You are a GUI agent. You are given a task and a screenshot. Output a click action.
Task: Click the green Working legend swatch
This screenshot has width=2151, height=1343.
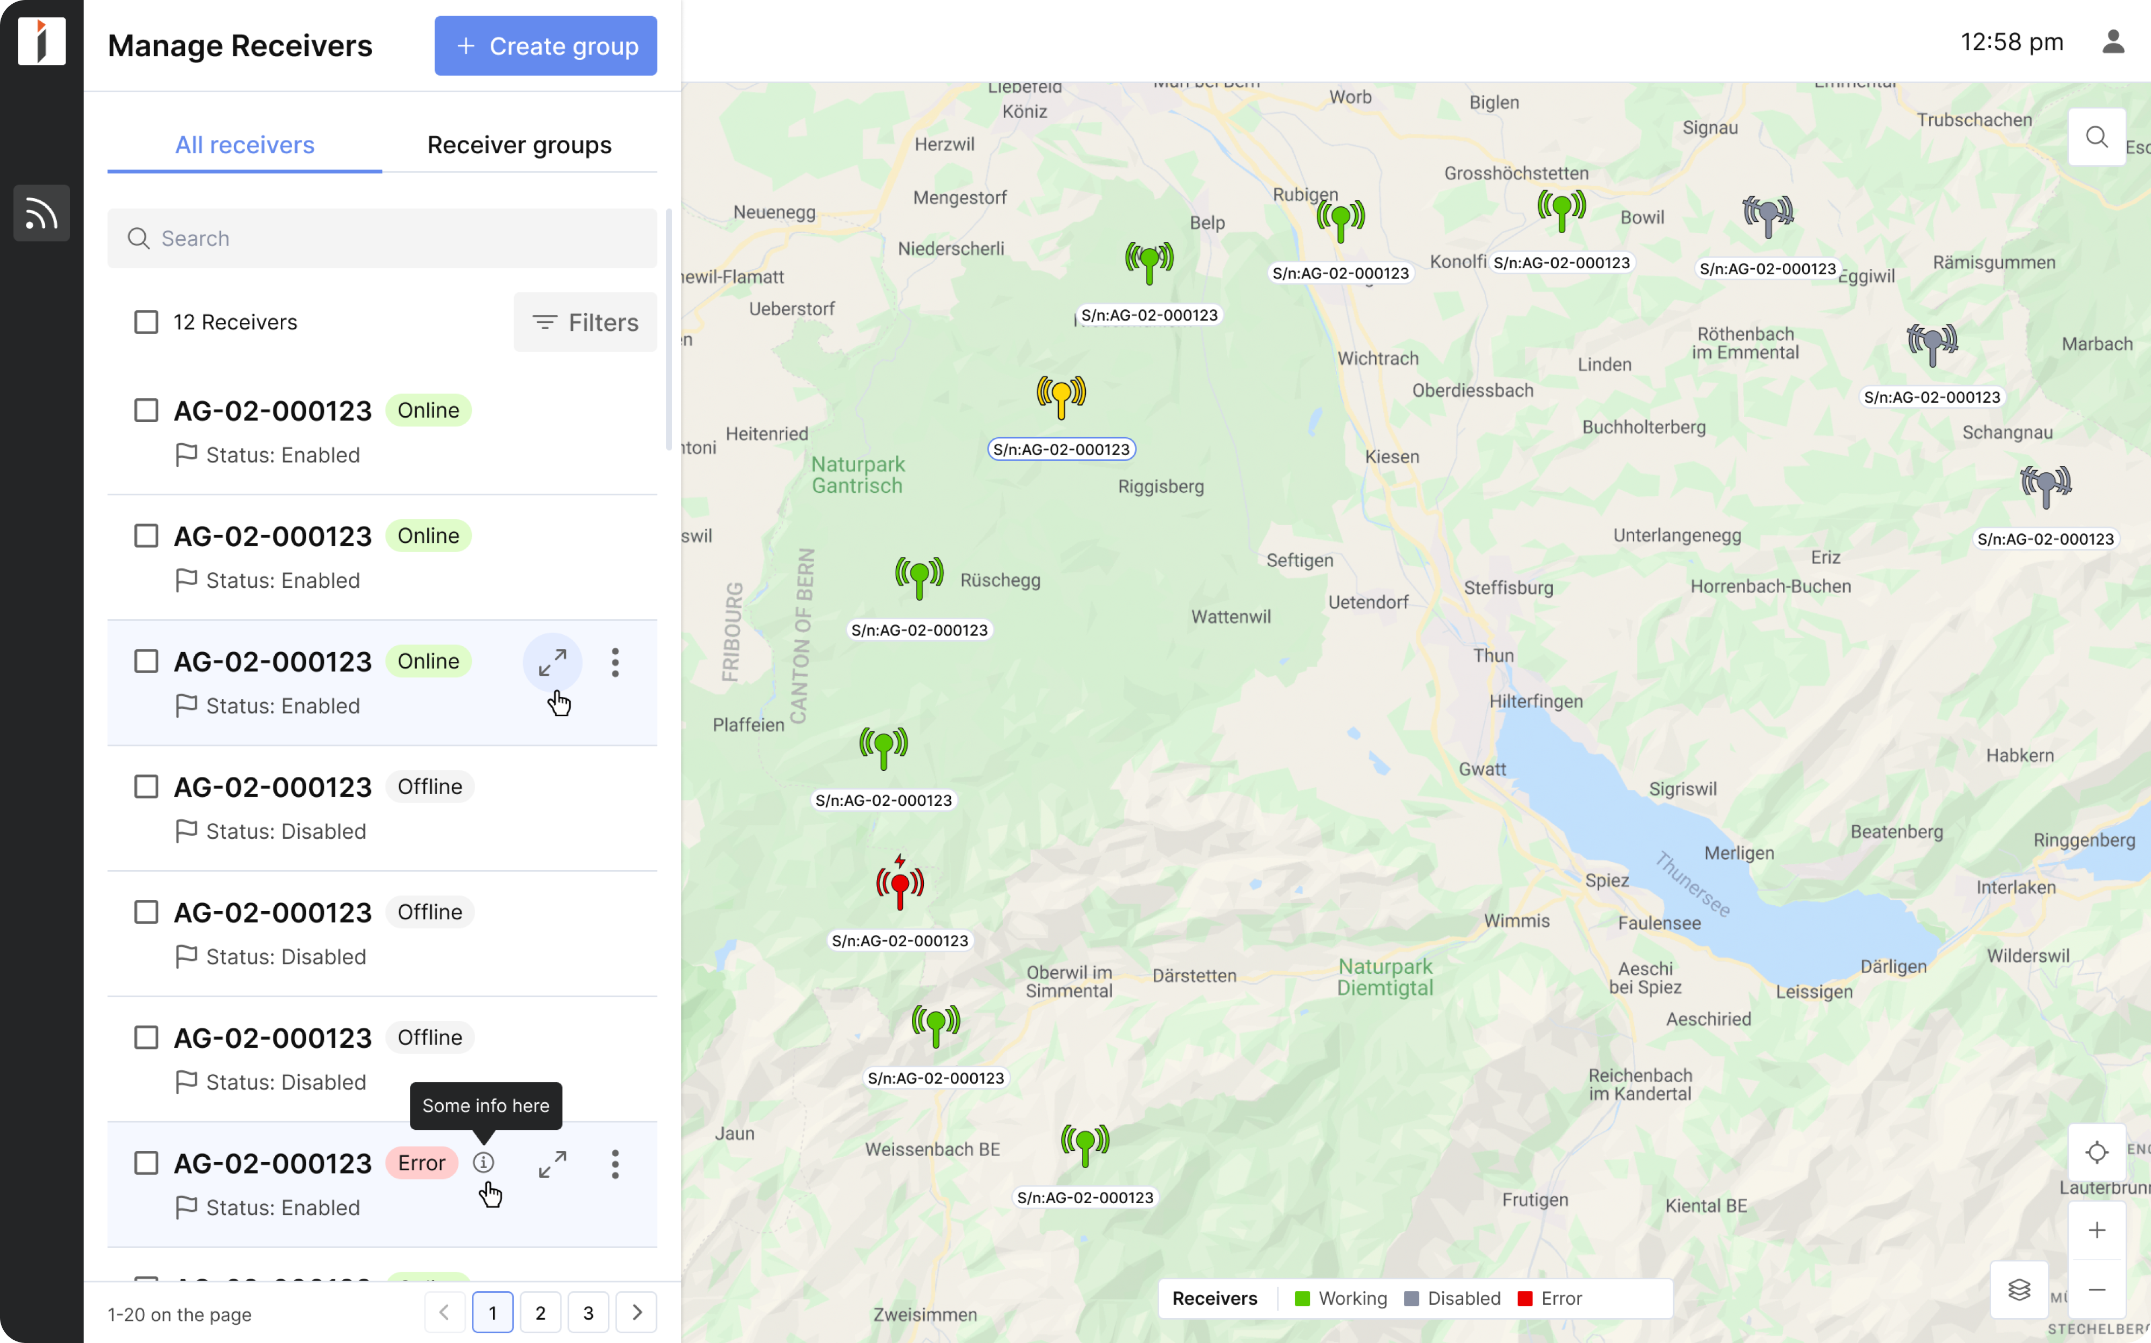click(1302, 1298)
